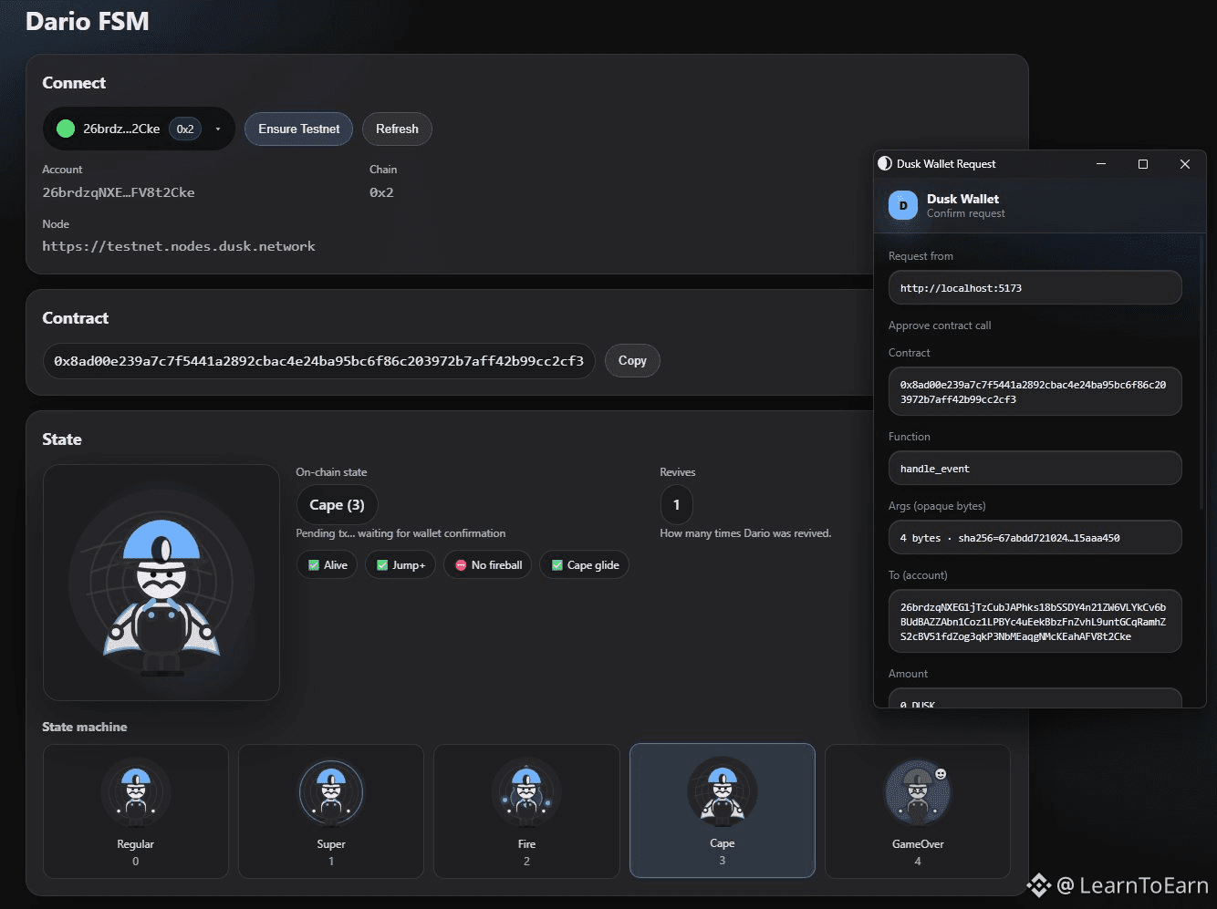Click the contract address field
Screen dimensions: 1217x909
pyautogui.click(x=318, y=360)
